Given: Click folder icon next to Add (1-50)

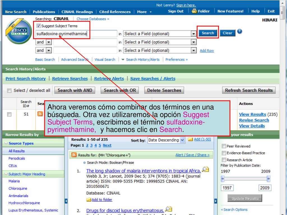Looking at the screenshot, I should pyautogui.click(x=191, y=139).
